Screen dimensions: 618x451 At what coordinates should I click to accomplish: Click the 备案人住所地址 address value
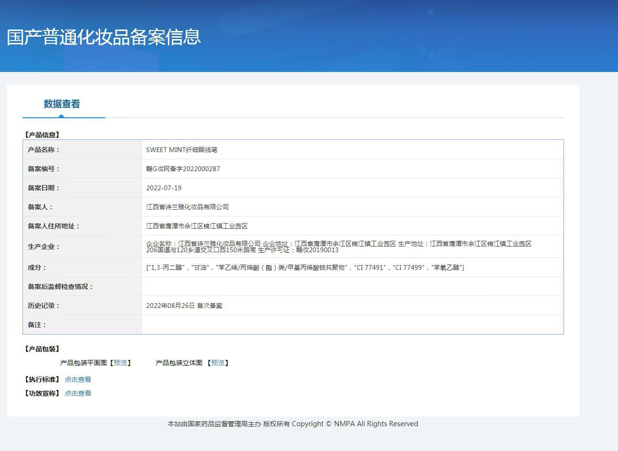(197, 226)
